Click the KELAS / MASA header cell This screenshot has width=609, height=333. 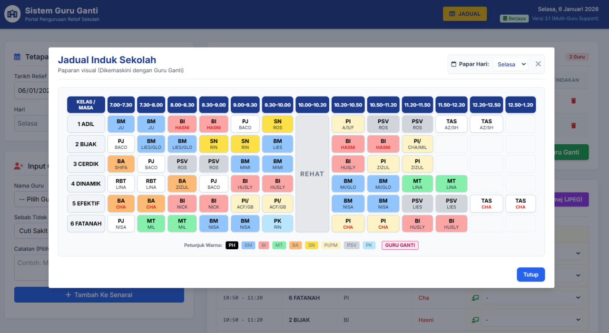coord(86,105)
